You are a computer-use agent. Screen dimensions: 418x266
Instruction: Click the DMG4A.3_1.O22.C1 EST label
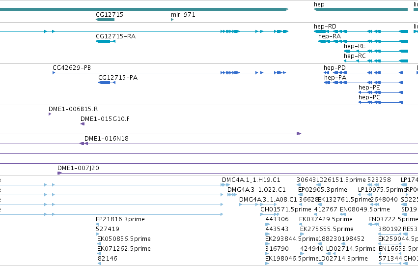coord(256,190)
